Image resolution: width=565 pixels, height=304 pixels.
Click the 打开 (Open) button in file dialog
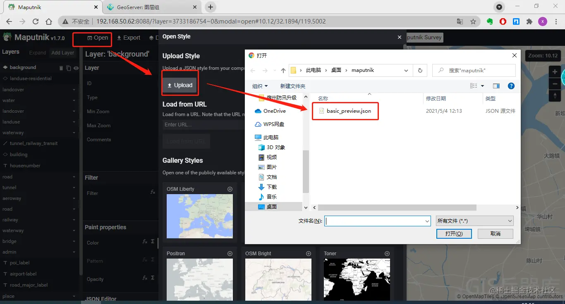point(454,234)
